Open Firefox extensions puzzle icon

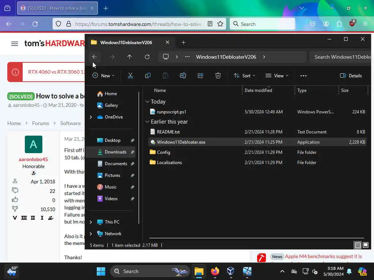click(x=339, y=24)
